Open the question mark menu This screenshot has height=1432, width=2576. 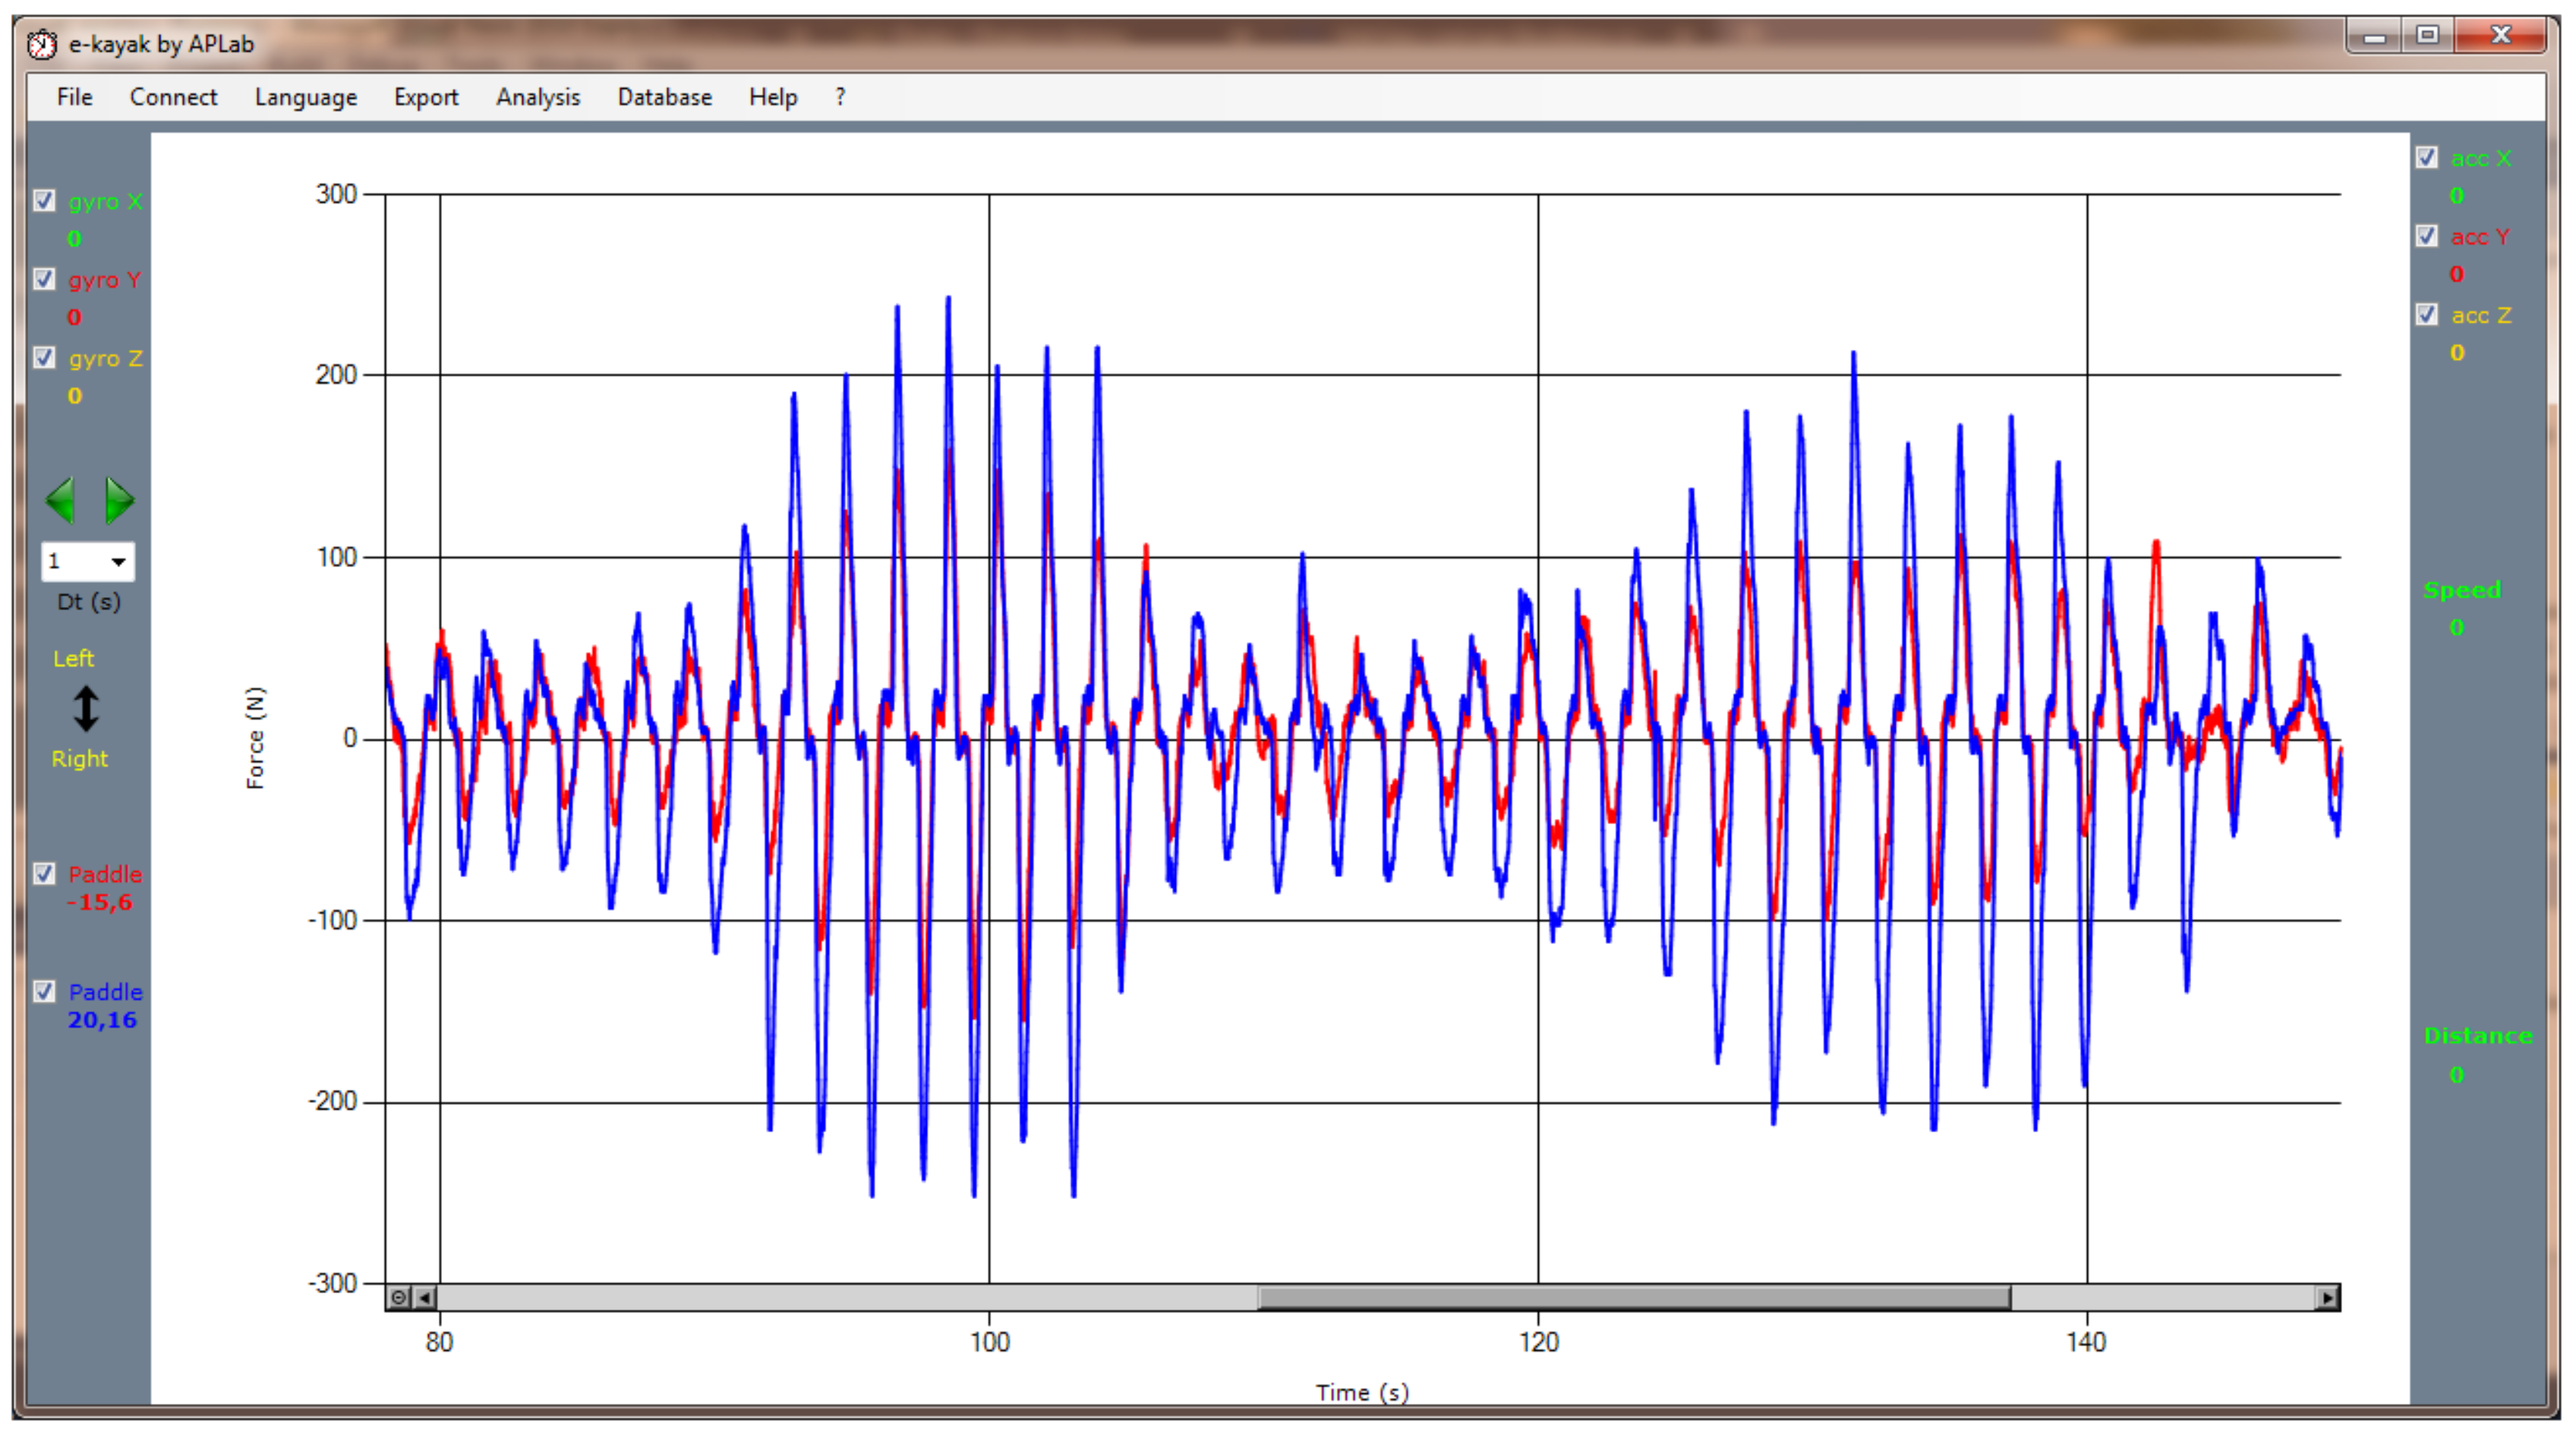click(x=840, y=97)
